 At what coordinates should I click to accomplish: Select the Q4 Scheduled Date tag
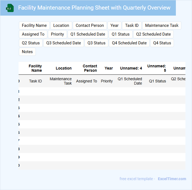coord(129,43)
